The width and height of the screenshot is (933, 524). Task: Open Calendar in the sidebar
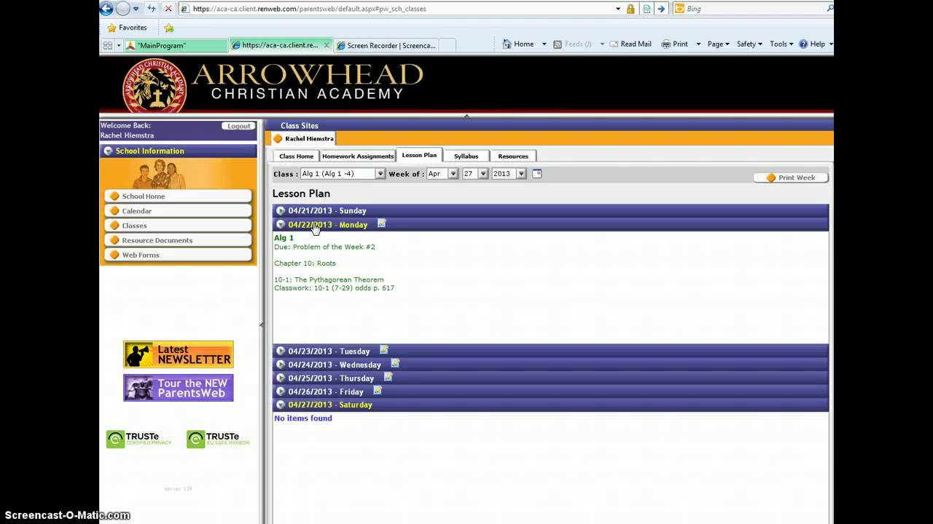pos(179,211)
